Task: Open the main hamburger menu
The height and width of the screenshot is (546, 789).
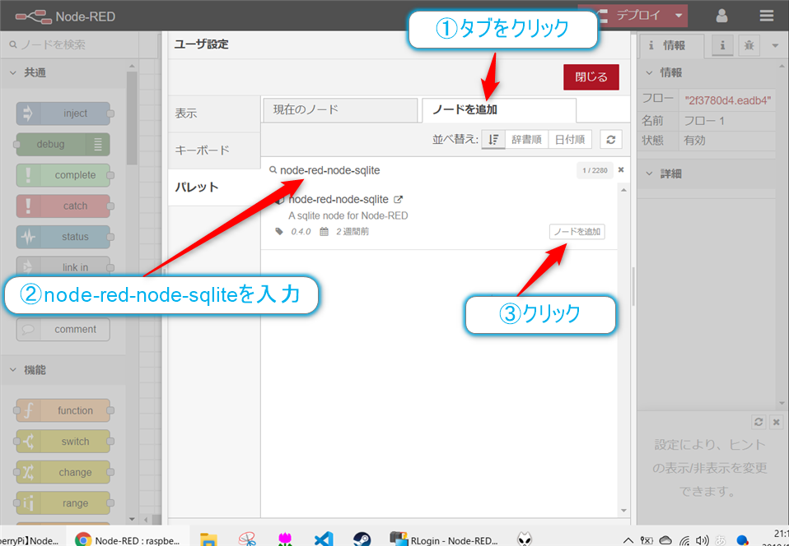Action: [x=766, y=15]
